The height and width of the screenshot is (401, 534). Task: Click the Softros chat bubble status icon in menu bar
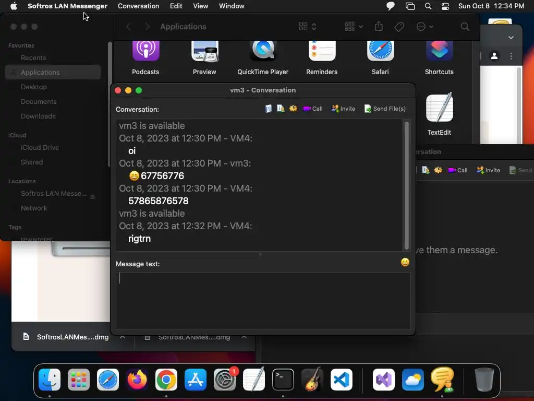pyautogui.click(x=391, y=6)
